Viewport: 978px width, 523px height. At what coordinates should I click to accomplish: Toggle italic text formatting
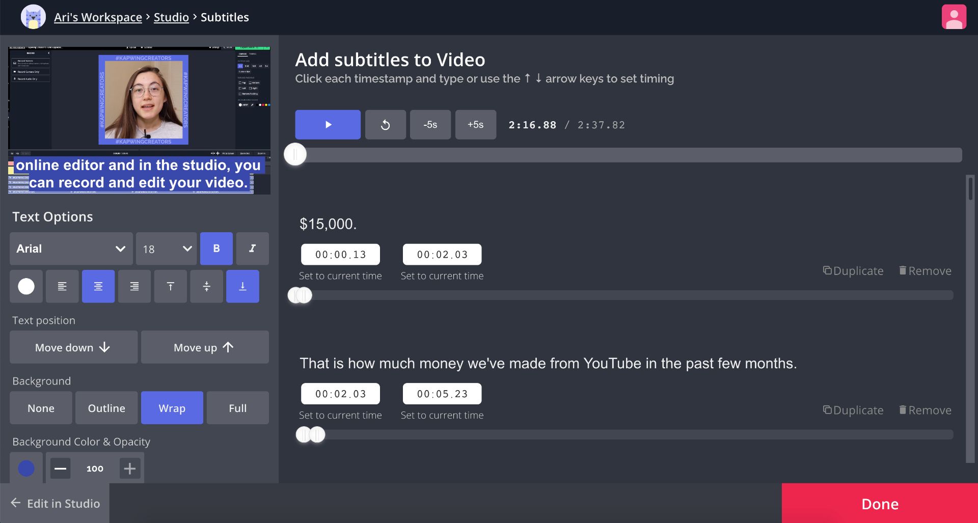click(253, 249)
